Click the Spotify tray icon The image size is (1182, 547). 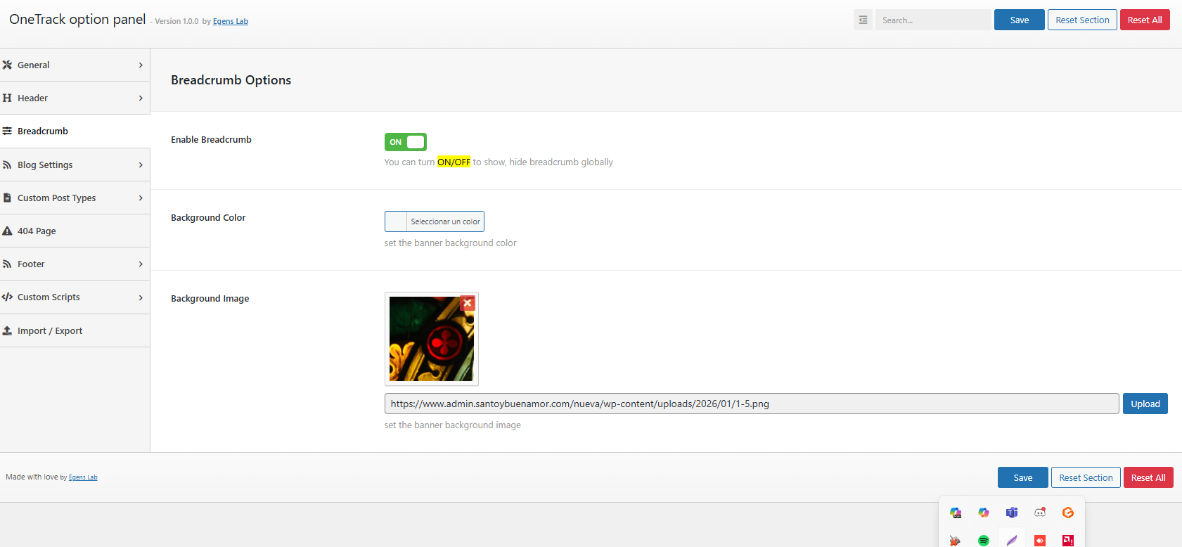[983, 540]
